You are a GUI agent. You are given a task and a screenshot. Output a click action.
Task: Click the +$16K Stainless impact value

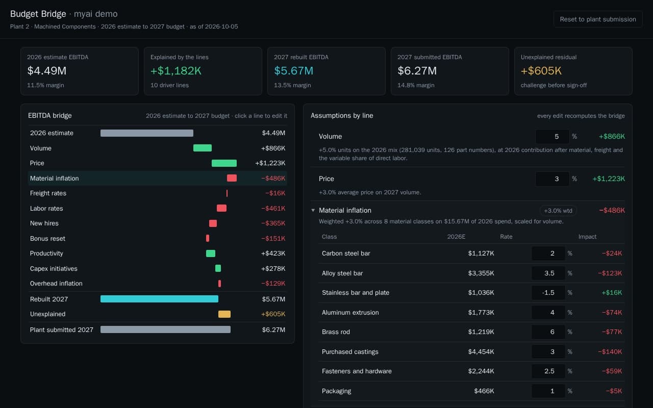612,293
